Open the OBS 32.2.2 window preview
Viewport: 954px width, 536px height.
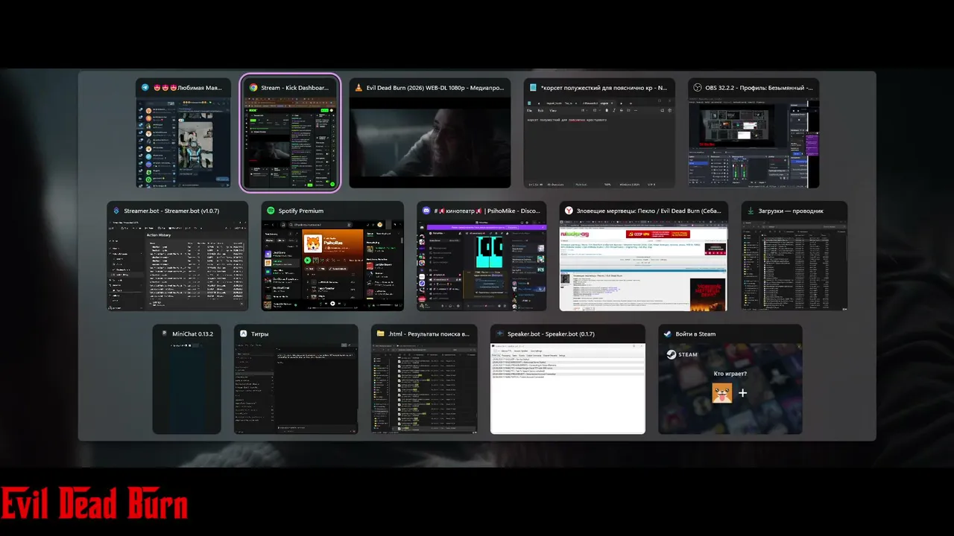coord(754,144)
